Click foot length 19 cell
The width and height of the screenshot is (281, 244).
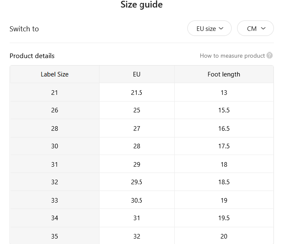[224, 200]
